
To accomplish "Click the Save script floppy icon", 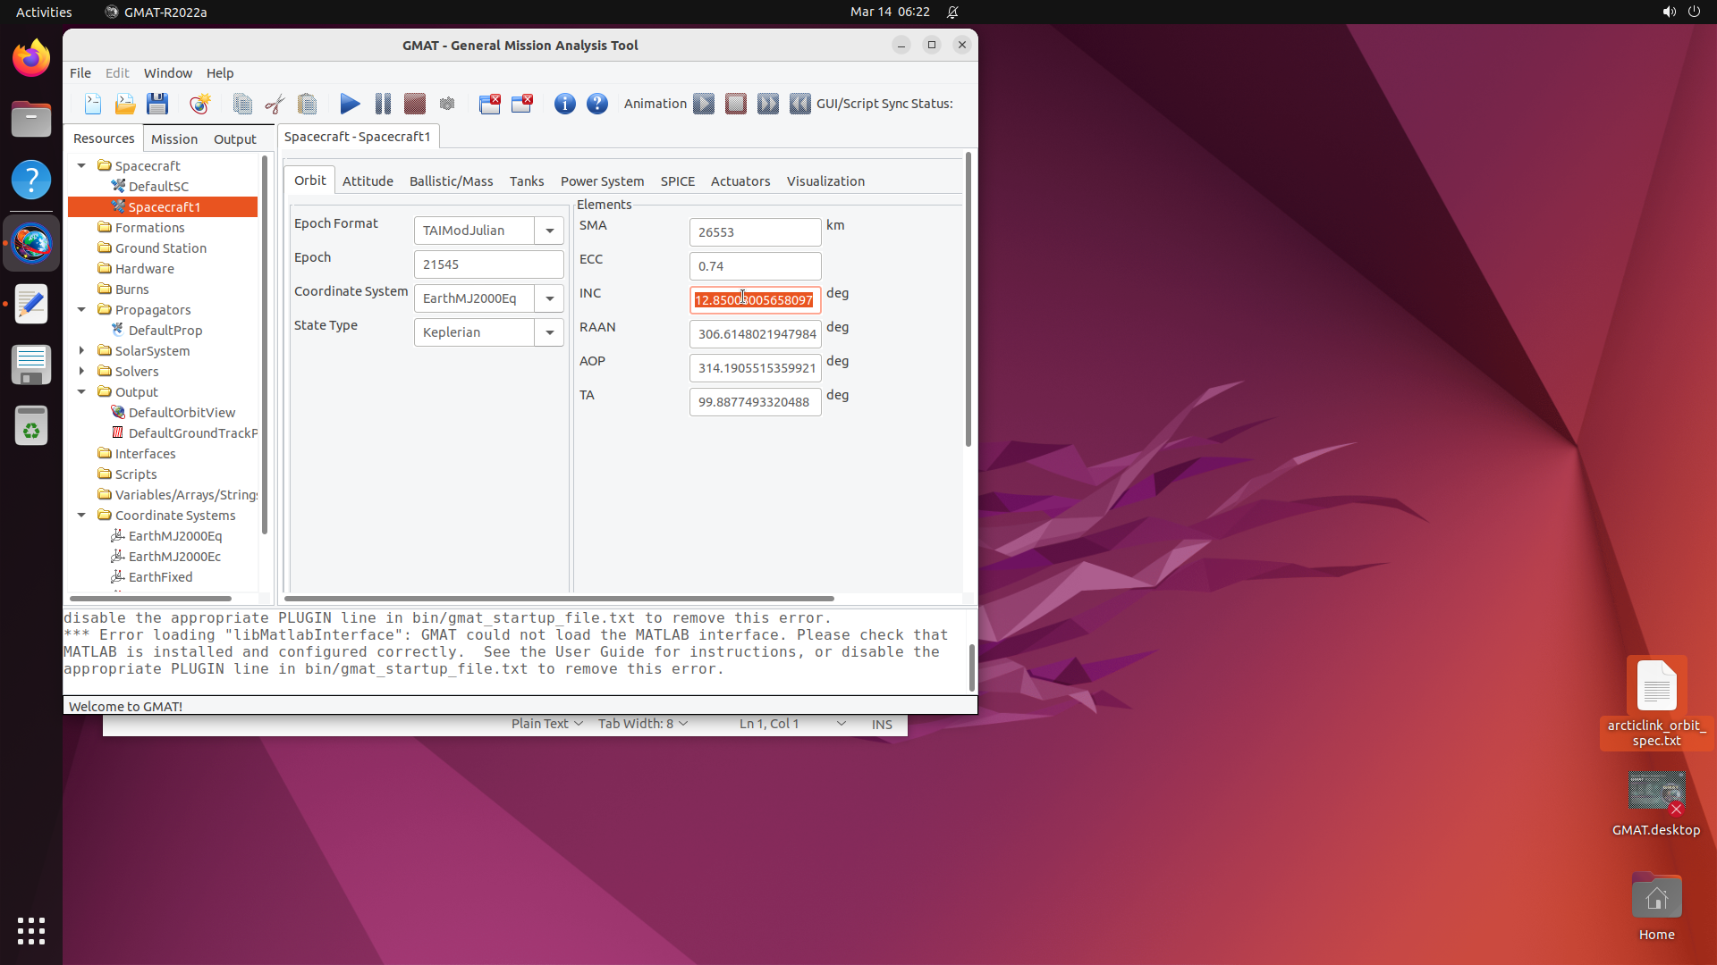I will click(x=157, y=104).
